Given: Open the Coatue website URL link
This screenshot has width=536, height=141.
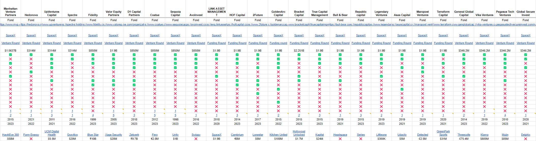Looking at the screenshot, I should point(155,25).
